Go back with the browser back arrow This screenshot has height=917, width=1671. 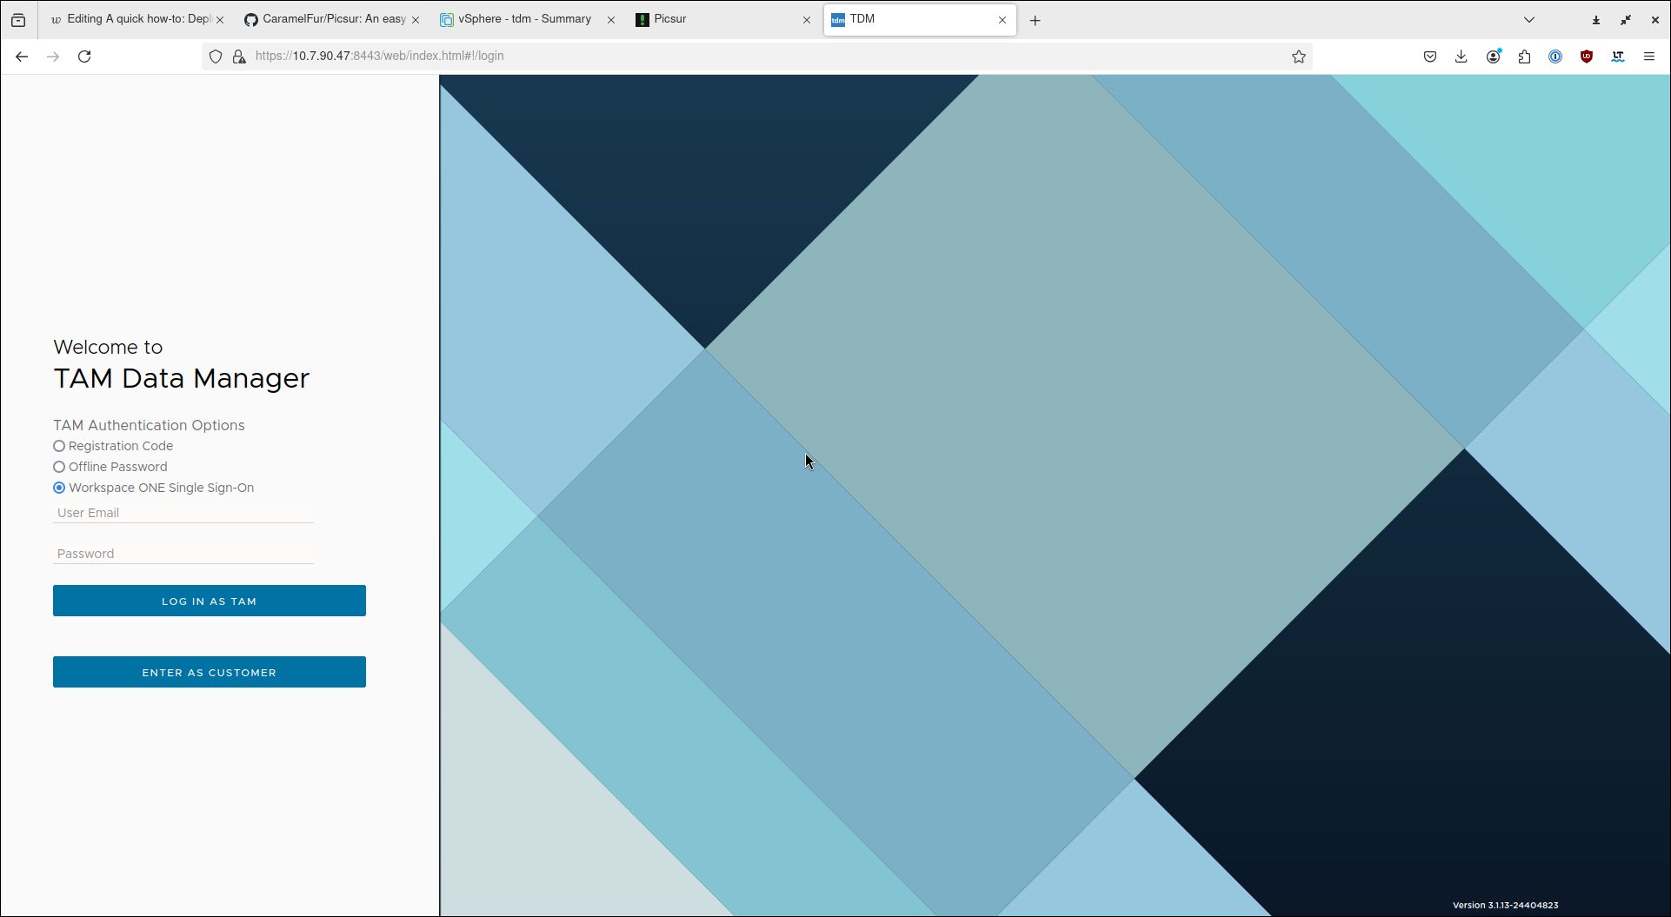[22, 56]
